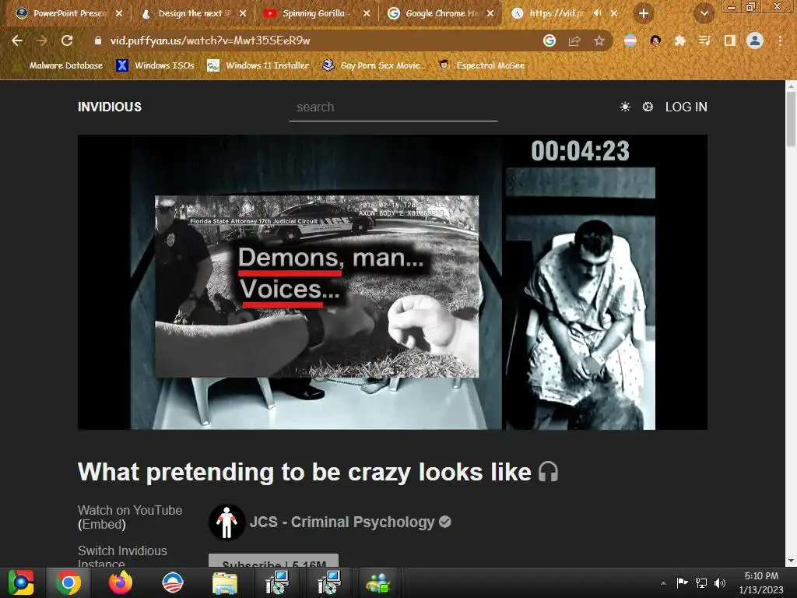Click the Google icon in the address bar
This screenshot has width=797, height=598.
549,40
